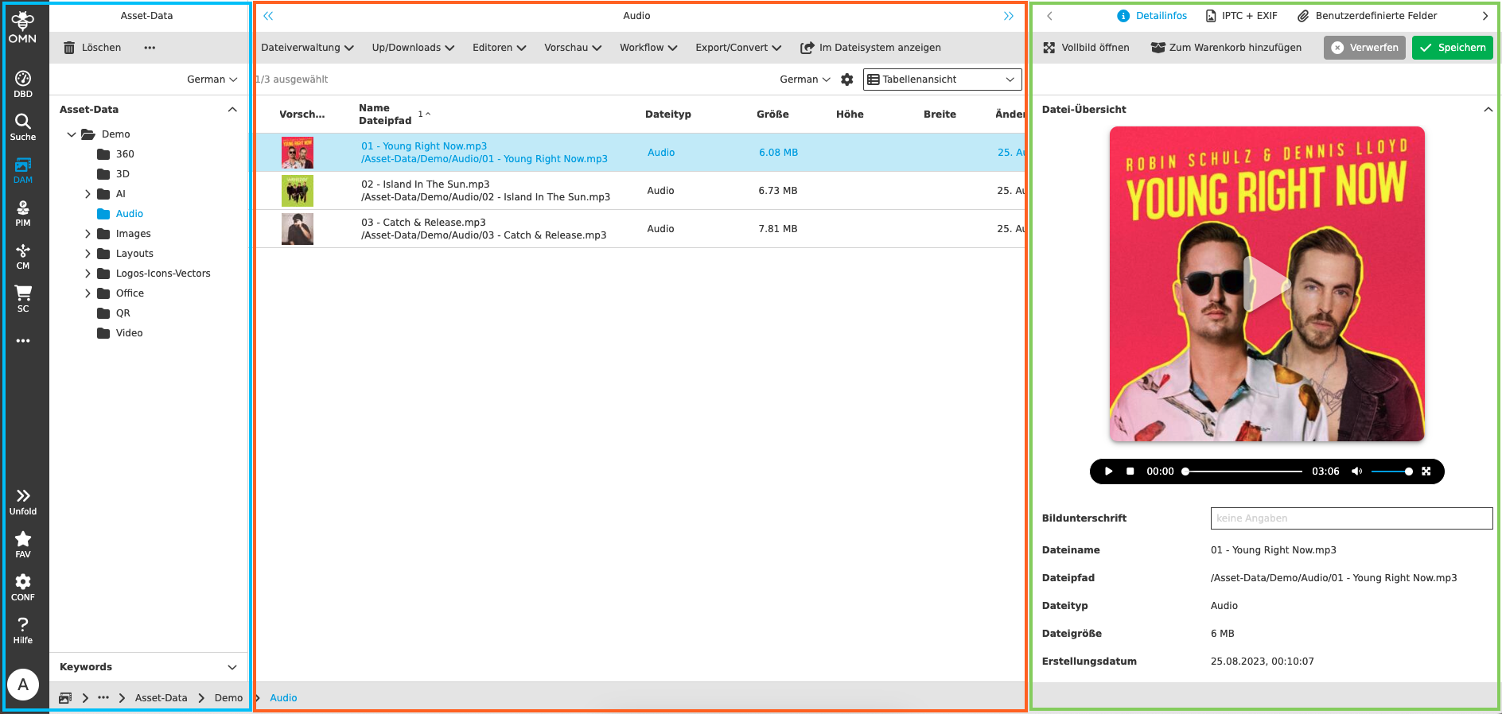1502x714 pixels.
Task: Collapse the Demo folder tree
Action: pyautogui.click(x=72, y=134)
